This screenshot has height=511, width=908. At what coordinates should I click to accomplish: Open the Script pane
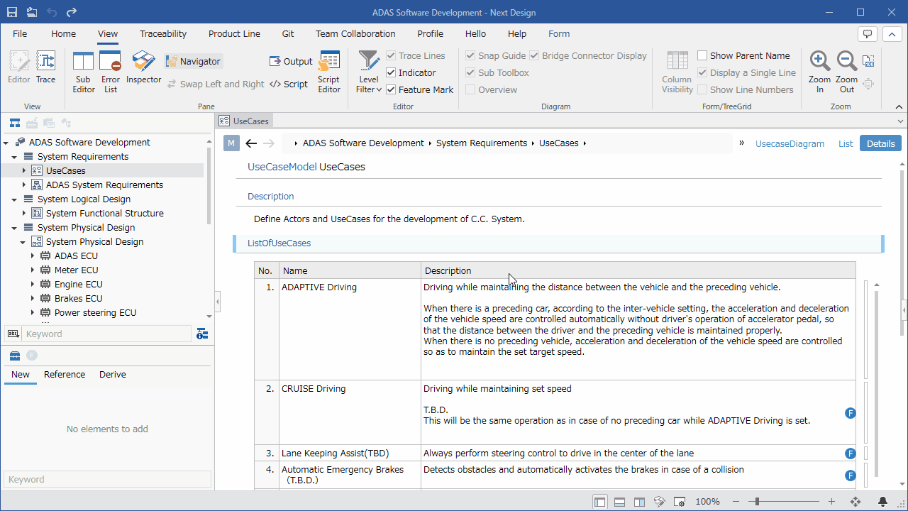tap(289, 84)
